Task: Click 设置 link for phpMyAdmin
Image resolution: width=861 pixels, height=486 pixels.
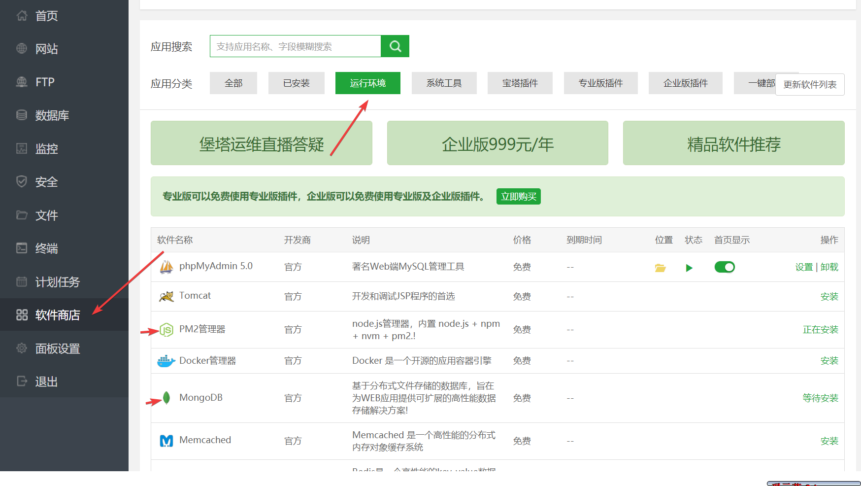Action: pos(804,267)
